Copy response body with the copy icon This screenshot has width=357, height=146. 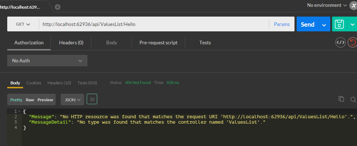(x=341, y=99)
